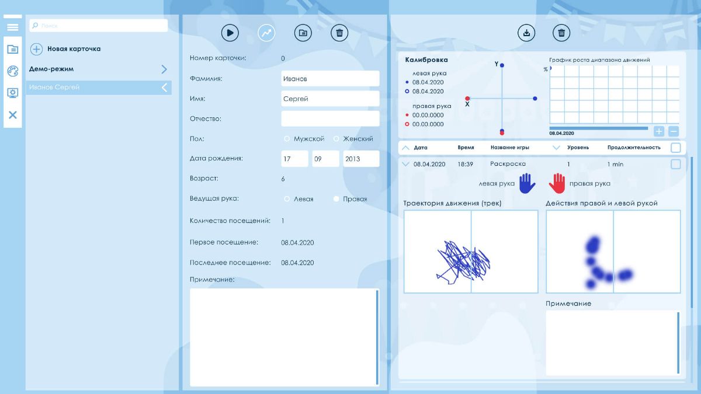Click the Имя field with Сергей
Screen dimensions: 701x394
point(330,99)
